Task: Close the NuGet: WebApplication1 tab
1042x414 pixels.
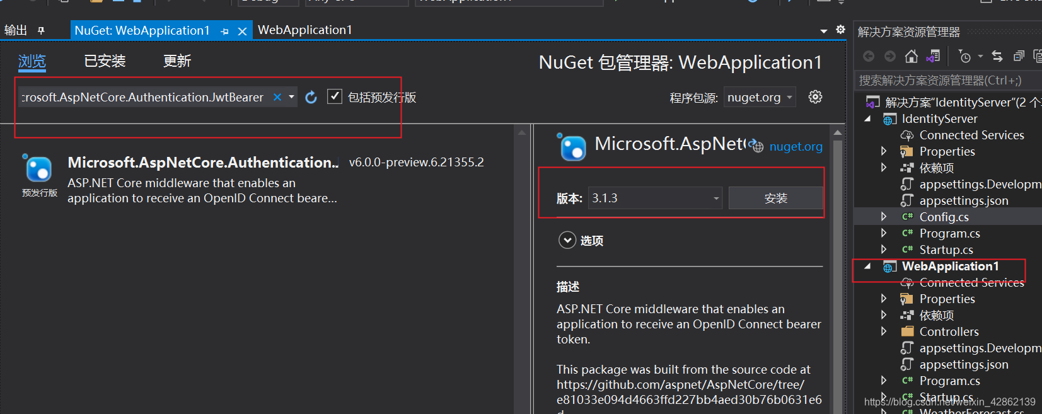Action: [242, 31]
